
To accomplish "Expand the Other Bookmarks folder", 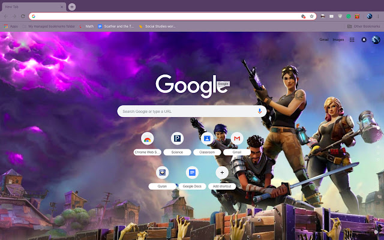I will point(364,26).
